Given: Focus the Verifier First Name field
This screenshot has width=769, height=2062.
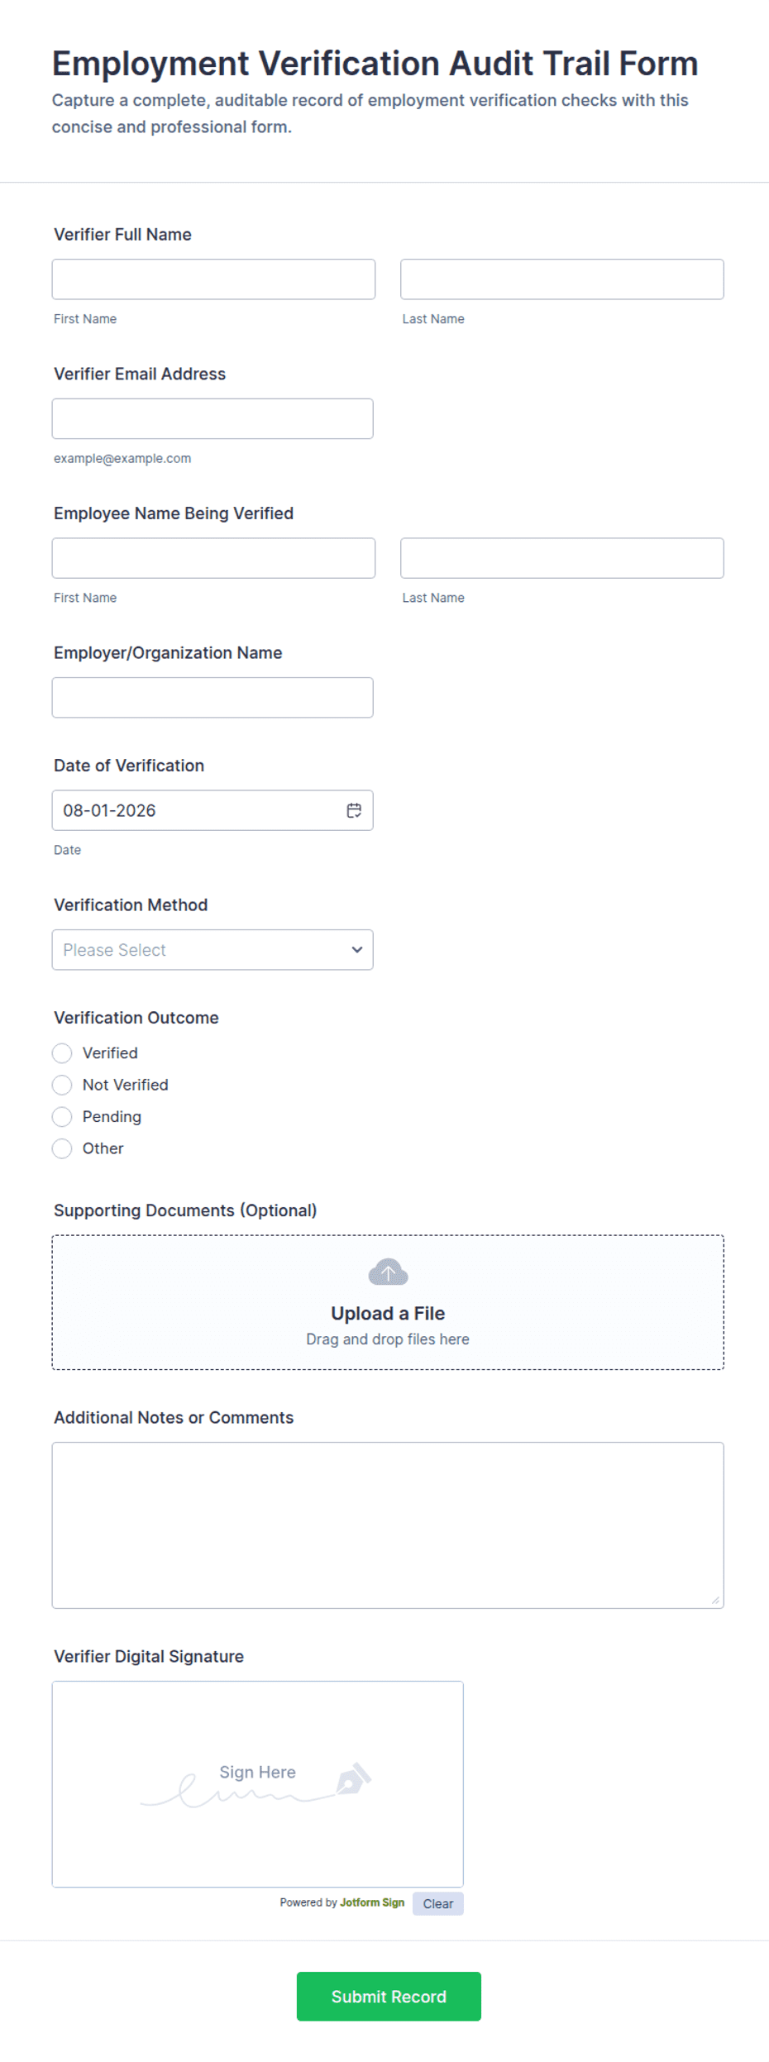Looking at the screenshot, I should pos(213,279).
